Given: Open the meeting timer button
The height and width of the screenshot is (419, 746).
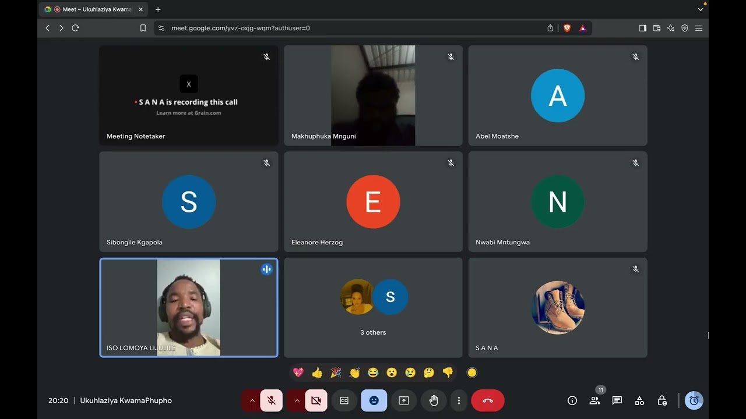Looking at the screenshot, I should click(694, 400).
